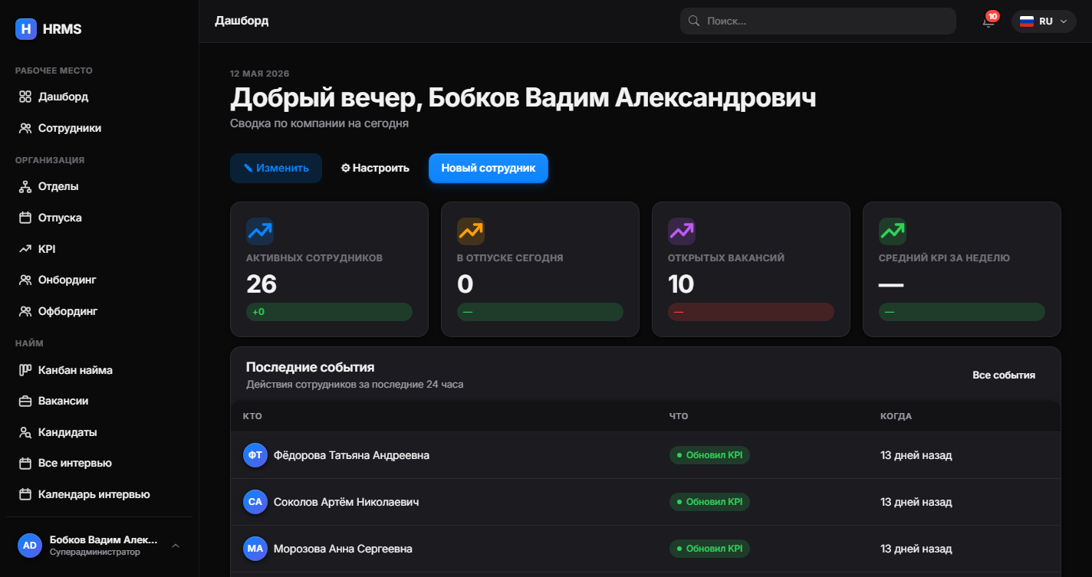Click the ЧТО column header
The image size is (1092, 577).
pos(679,416)
